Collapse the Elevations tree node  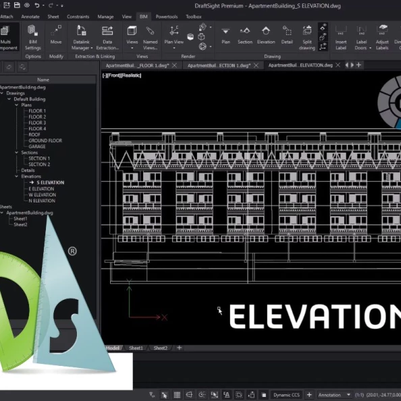[x=16, y=176]
